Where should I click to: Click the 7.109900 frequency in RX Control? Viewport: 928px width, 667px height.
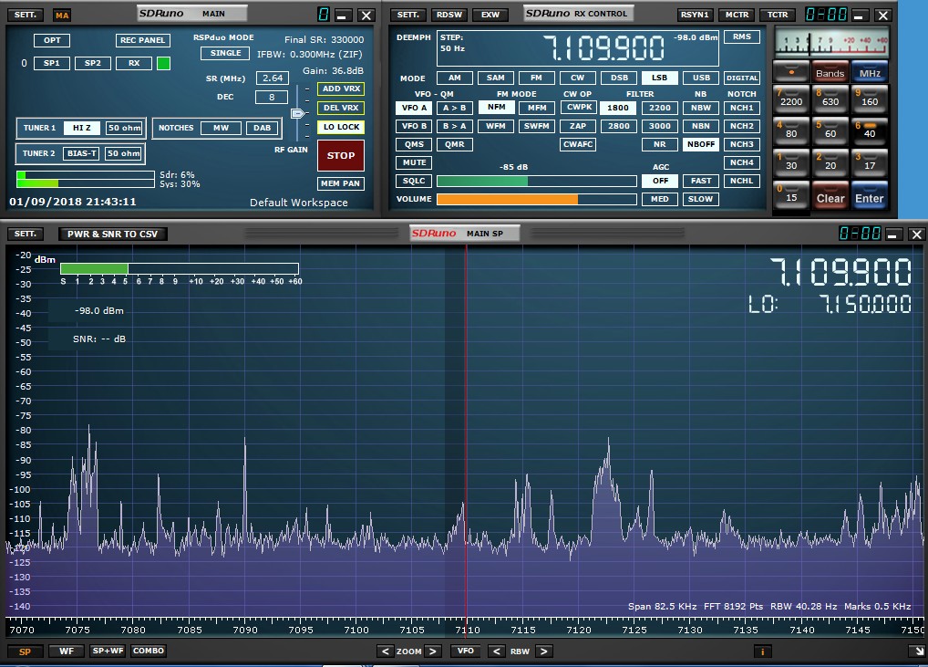(x=603, y=48)
